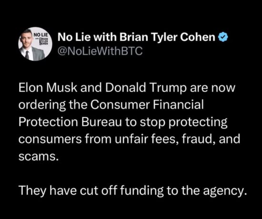Click the "NO LIE" logo text in avatar
Viewport: 262px width, 219px height.
click(x=41, y=35)
